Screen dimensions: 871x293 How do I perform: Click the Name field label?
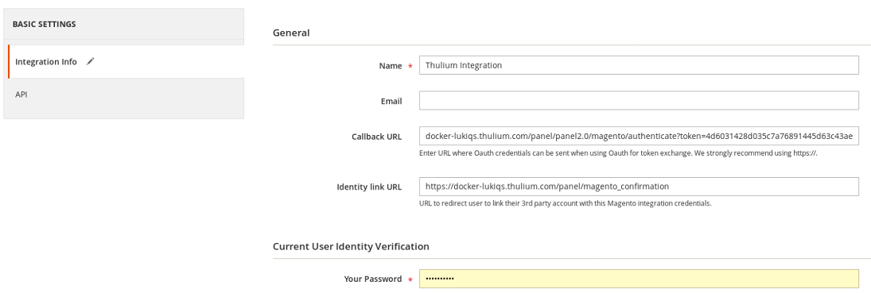[391, 65]
